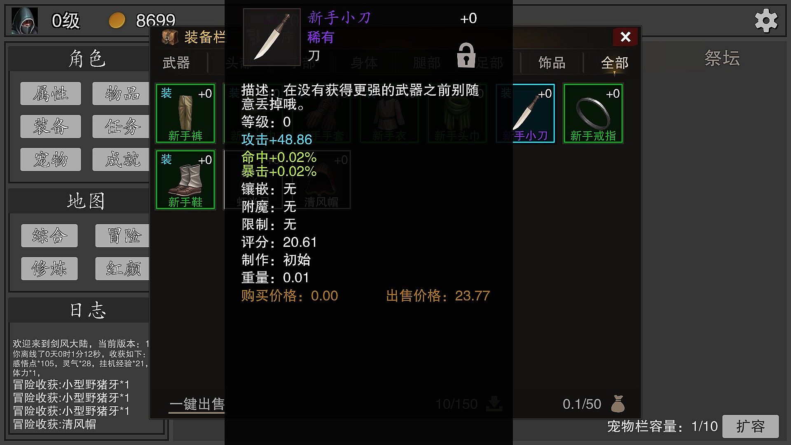791x445 pixels.
Task: Switch to the 饰品 accessories tab
Action: pyautogui.click(x=552, y=63)
